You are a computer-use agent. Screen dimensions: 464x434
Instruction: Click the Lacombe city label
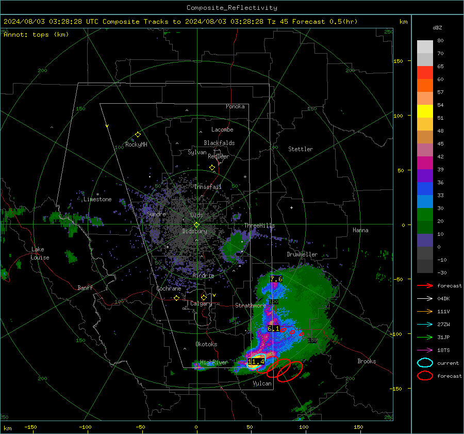coord(222,130)
